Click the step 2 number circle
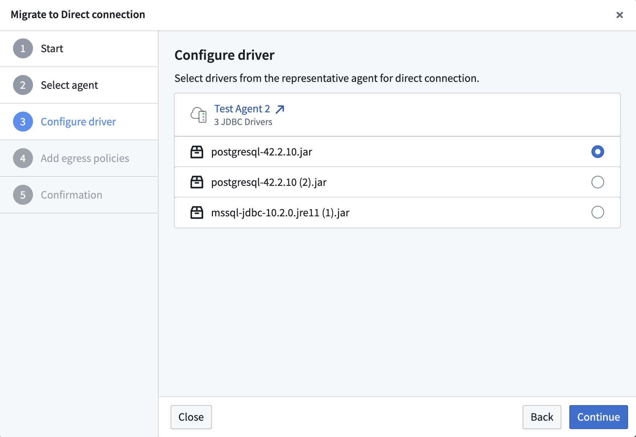The width and height of the screenshot is (636, 437). pyautogui.click(x=23, y=85)
